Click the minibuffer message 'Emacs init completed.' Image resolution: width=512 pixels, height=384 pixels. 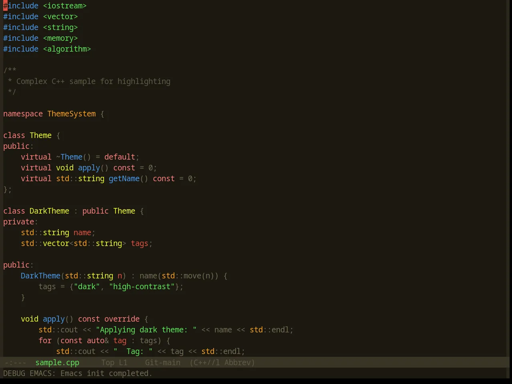click(106, 373)
